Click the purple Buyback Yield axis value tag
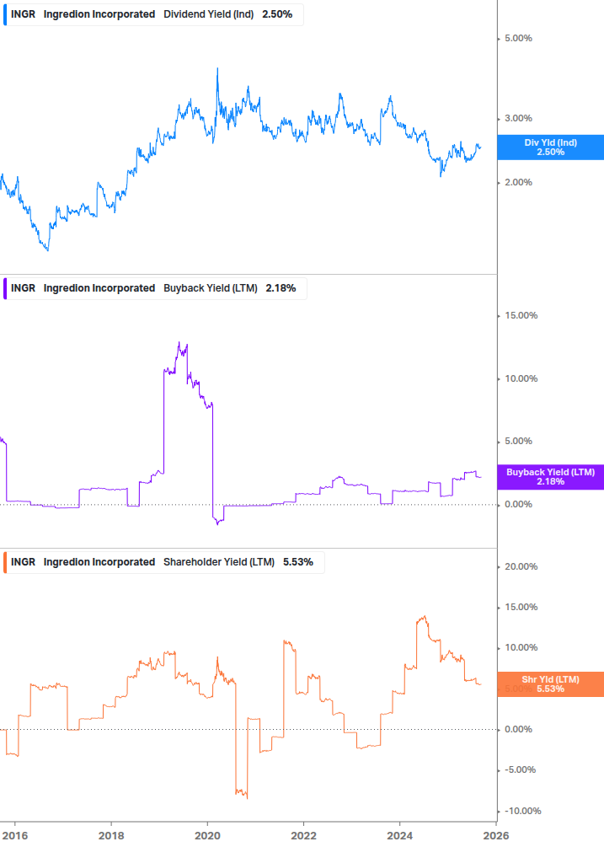Image resolution: width=604 pixels, height=847 pixels. pos(550,477)
